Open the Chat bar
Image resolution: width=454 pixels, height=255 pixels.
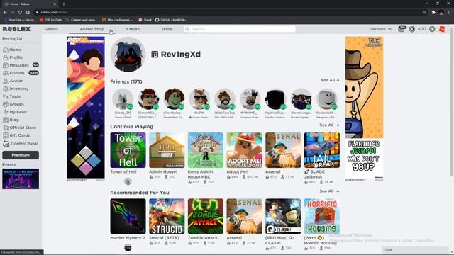(416, 250)
